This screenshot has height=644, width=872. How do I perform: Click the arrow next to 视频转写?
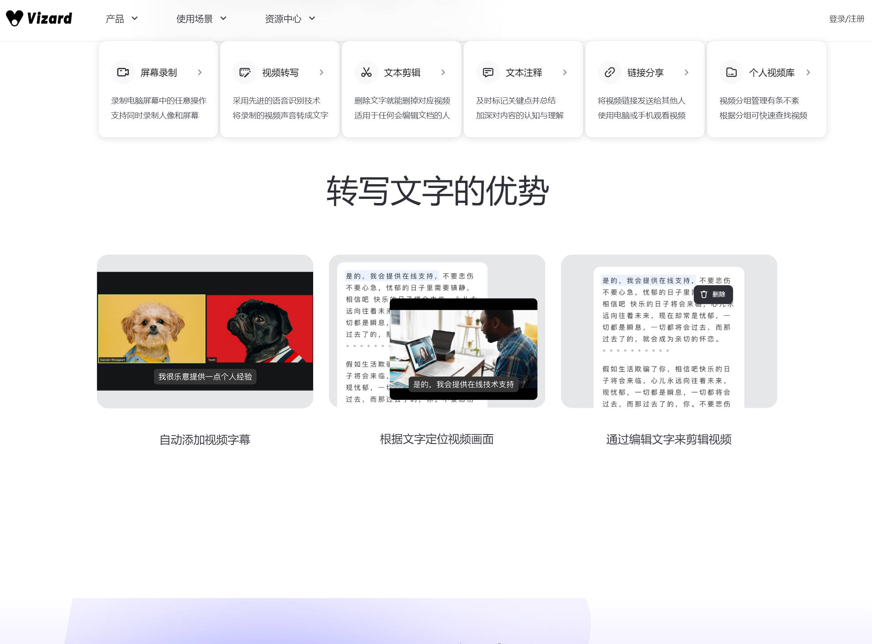tap(322, 72)
